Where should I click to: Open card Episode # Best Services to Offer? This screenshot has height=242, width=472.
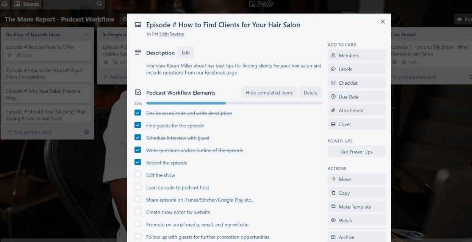pos(47,51)
